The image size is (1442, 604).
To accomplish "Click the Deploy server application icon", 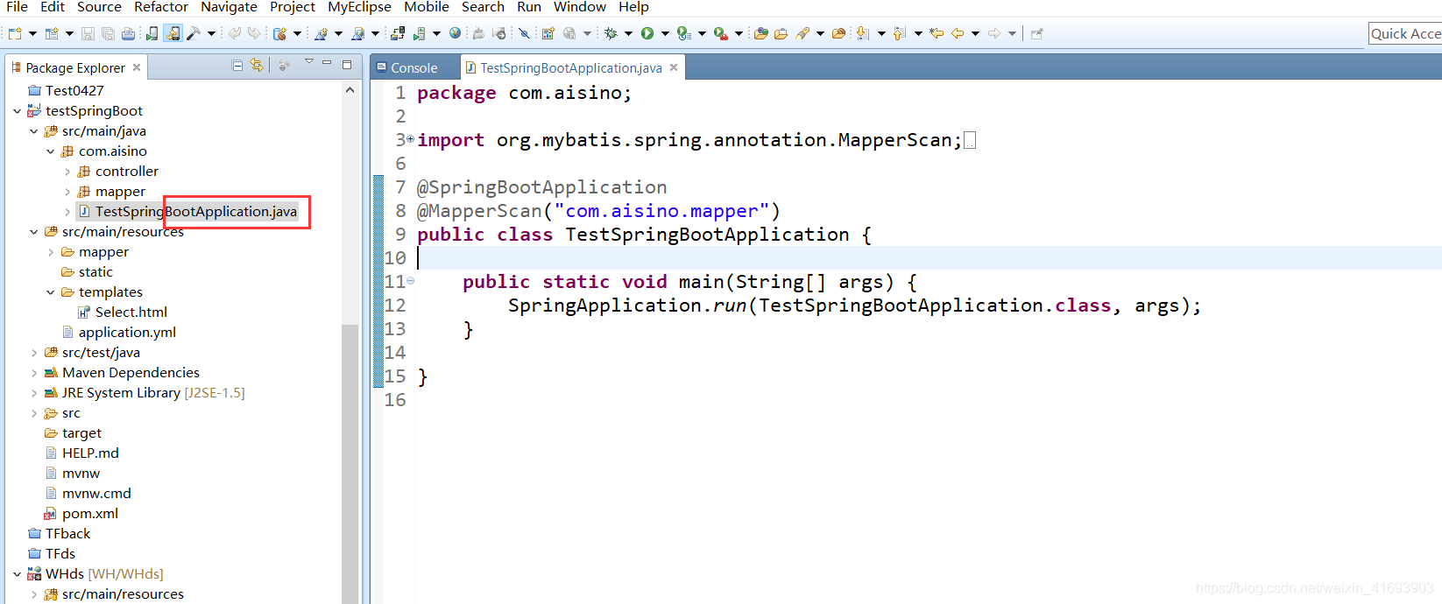I will click(x=398, y=33).
